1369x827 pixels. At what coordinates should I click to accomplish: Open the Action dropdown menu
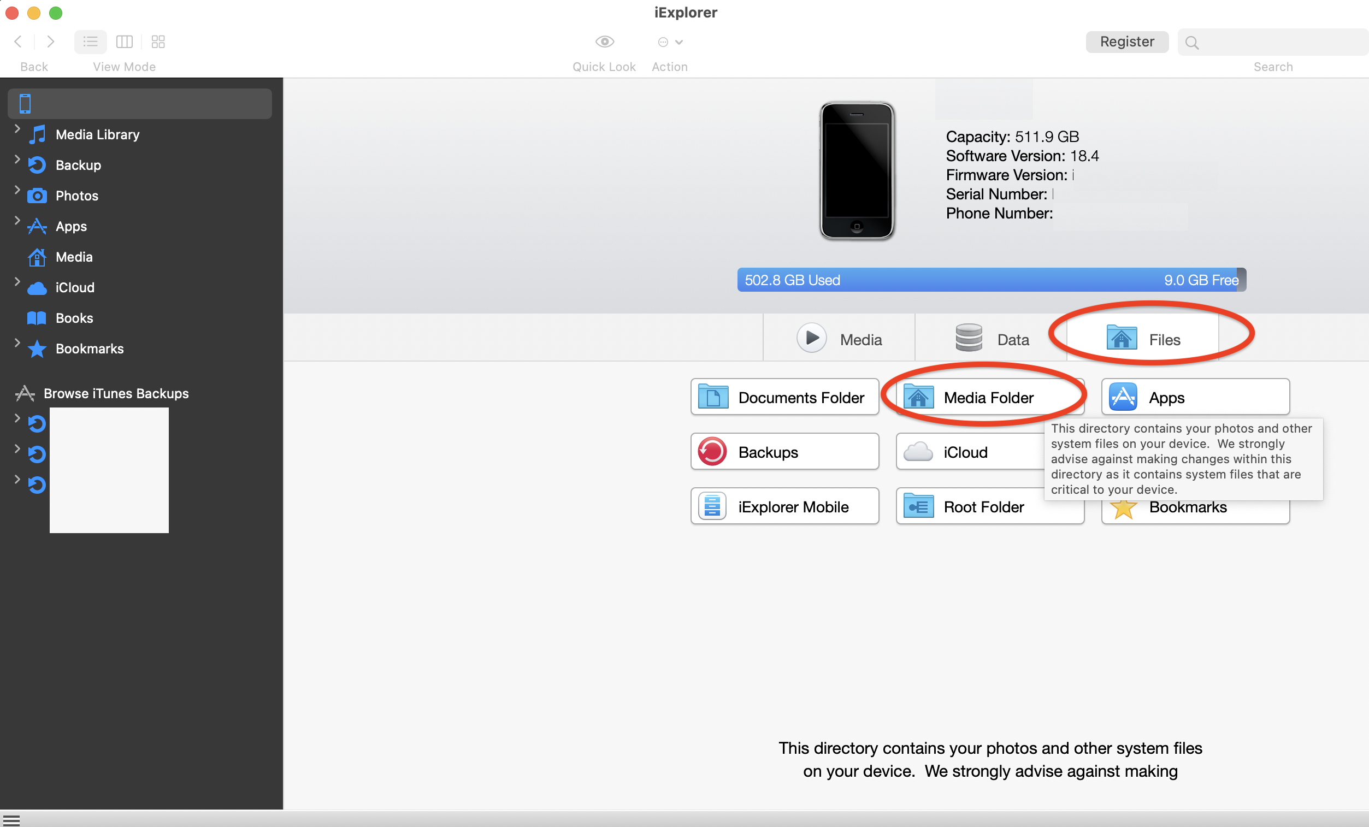coord(670,42)
